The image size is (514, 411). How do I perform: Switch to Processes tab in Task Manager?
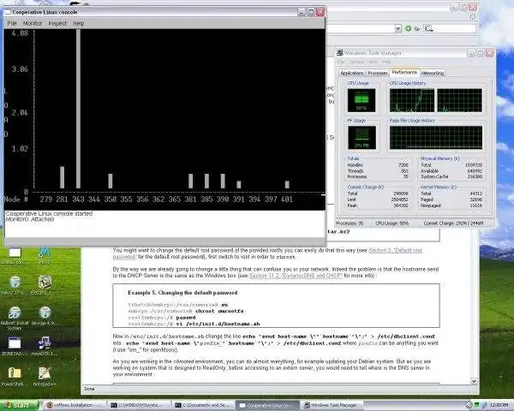click(x=378, y=73)
